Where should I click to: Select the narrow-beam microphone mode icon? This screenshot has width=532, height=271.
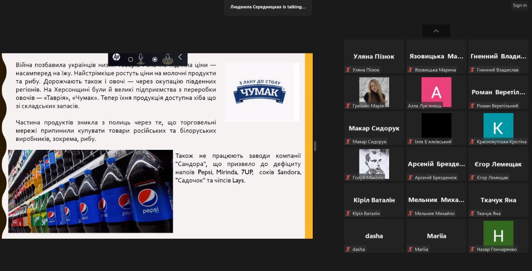(141, 58)
